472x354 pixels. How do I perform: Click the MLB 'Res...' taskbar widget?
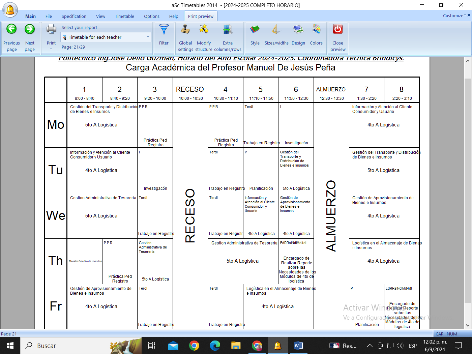[x=343, y=346]
